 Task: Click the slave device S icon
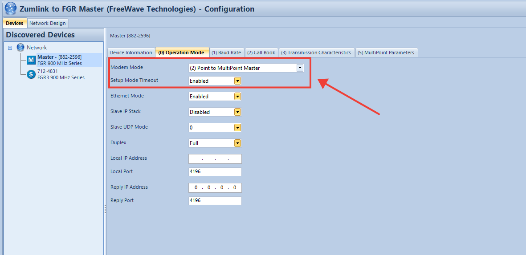coord(31,74)
